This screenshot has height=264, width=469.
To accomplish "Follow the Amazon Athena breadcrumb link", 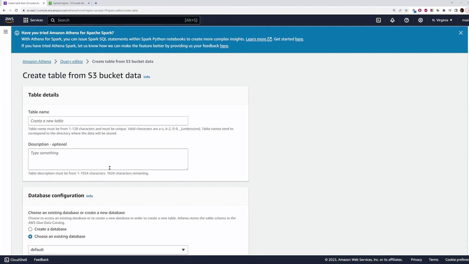I will click(37, 62).
